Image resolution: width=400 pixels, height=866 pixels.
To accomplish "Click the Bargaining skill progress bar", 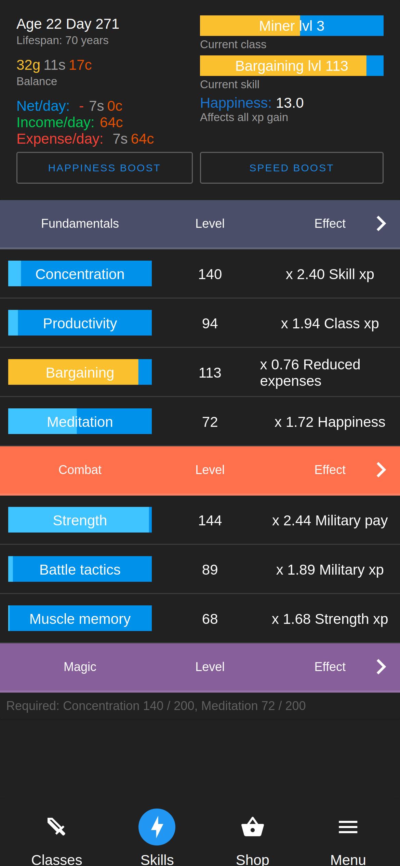I will point(80,372).
